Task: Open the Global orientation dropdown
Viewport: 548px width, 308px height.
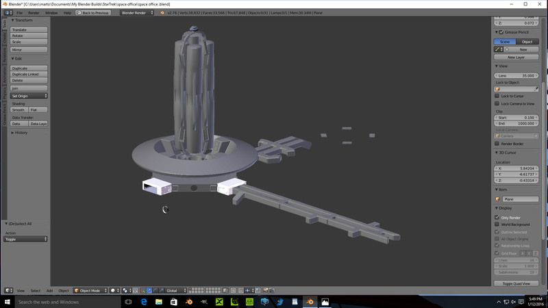Action: point(176,290)
